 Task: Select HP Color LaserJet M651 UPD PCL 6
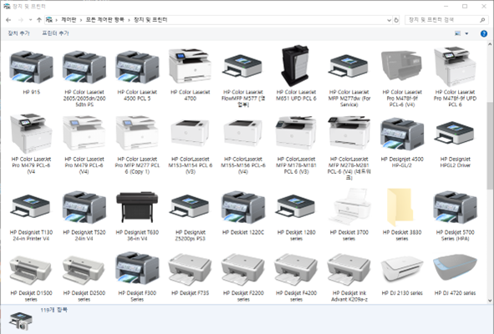click(x=296, y=73)
